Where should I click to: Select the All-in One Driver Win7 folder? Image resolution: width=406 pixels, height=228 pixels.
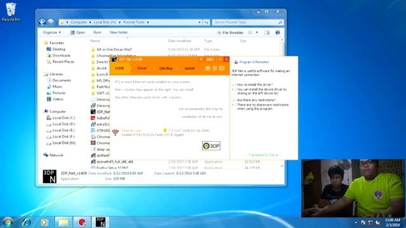click(114, 49)
